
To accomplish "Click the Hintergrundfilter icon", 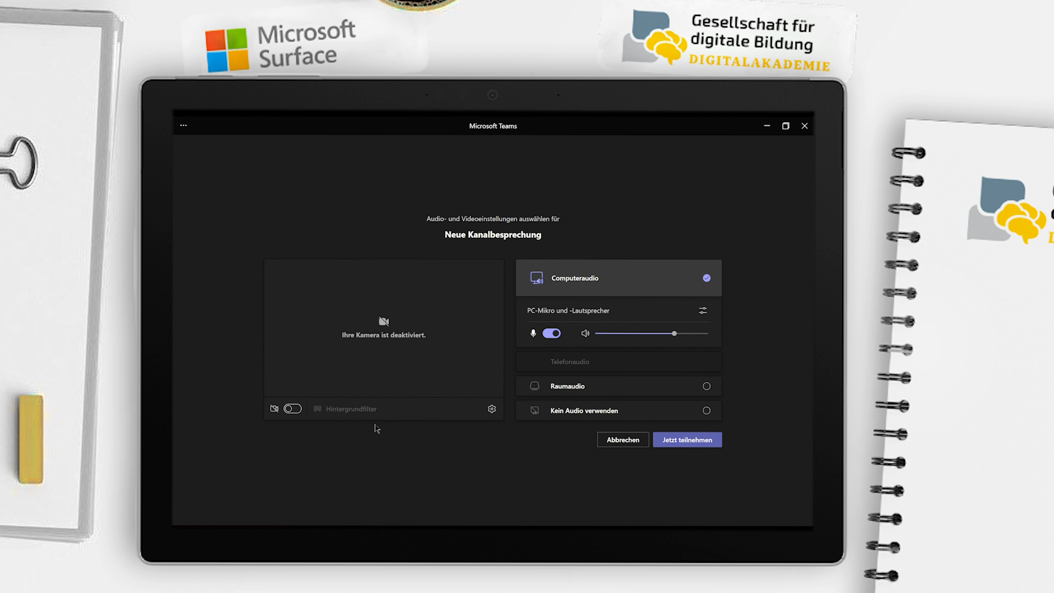I will point(317,409).
